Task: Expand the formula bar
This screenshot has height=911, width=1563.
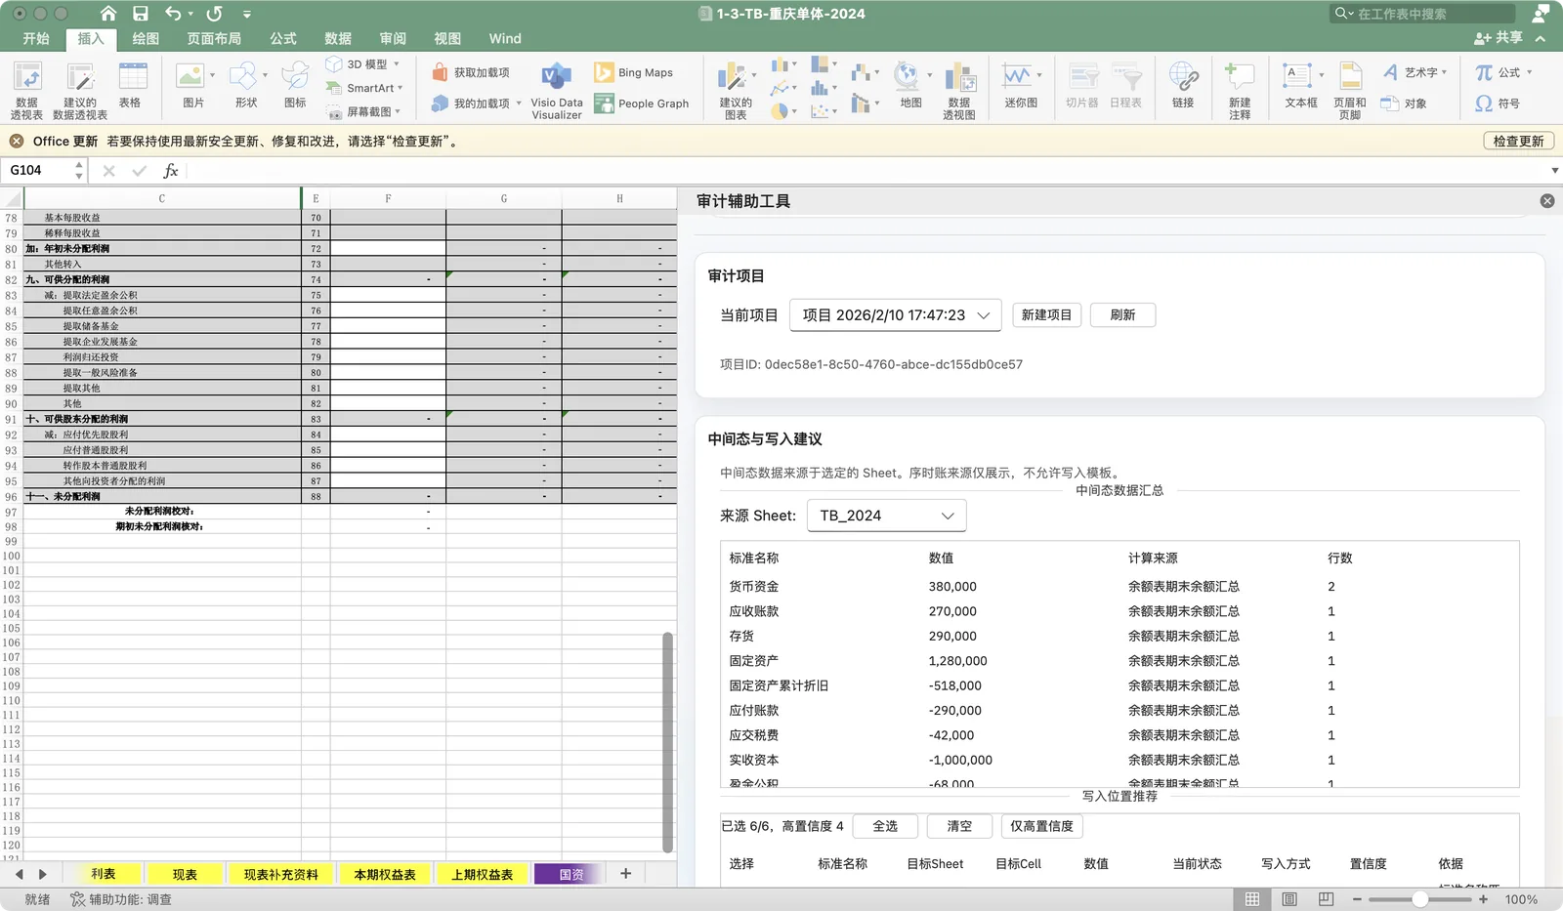Action: click(x=1554, y=170)
